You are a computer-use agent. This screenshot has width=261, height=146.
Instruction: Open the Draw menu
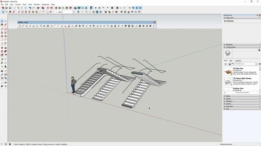[24, 4]
